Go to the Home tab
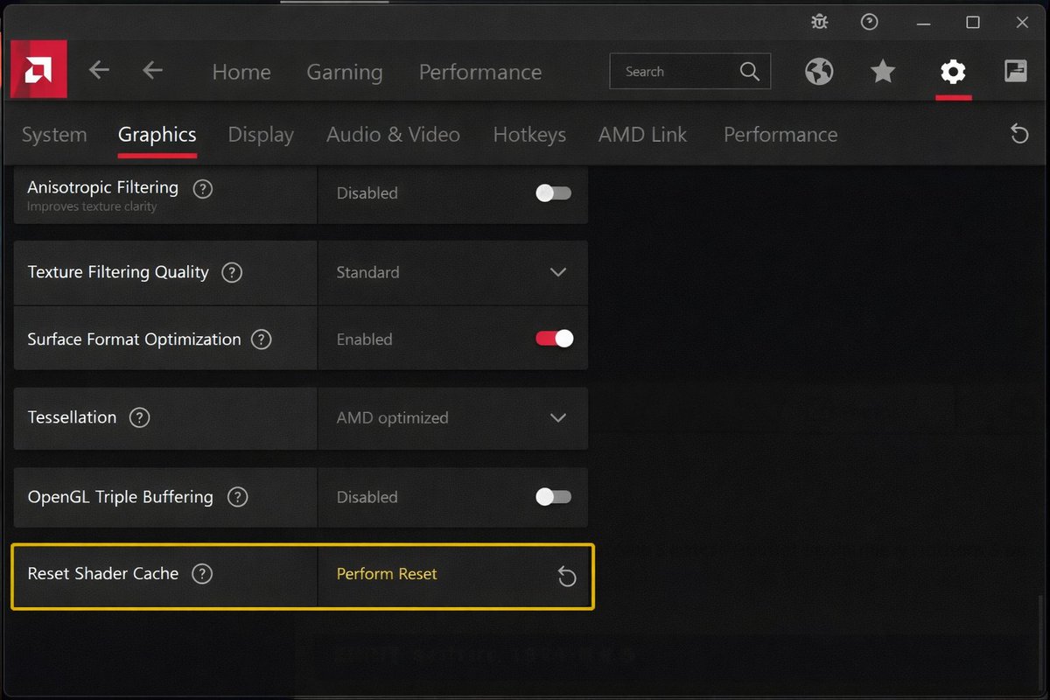1050x700 pixels. click(x=241, y=72)
